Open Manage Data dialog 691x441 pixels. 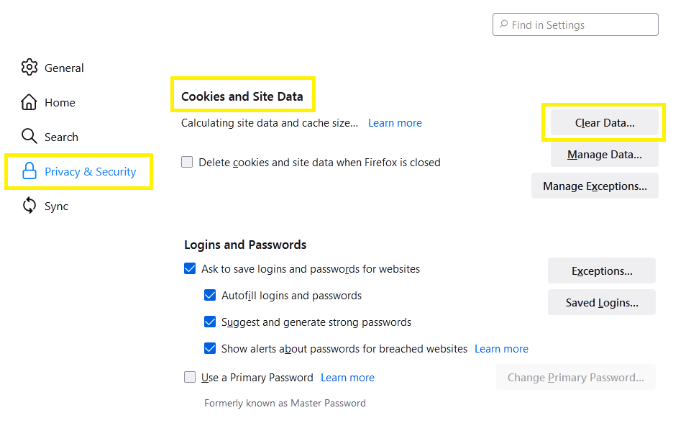pyautogui.click(x=605, y=155)
